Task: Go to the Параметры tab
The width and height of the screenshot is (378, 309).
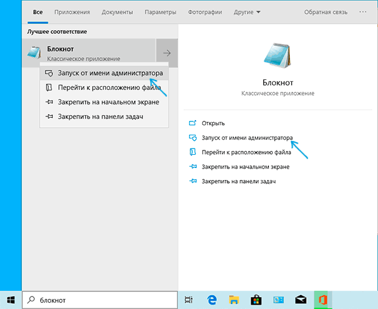Action: pyautogui.click(x=160, y=12)
